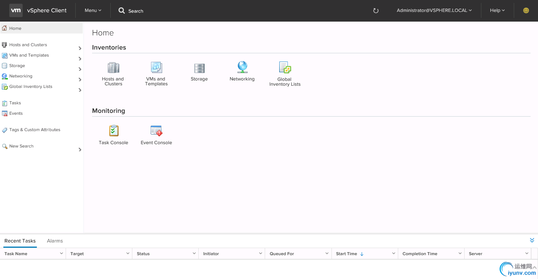The image size is (538, 279).
Task: Open the Task Console tile
Action: [113, 135]
